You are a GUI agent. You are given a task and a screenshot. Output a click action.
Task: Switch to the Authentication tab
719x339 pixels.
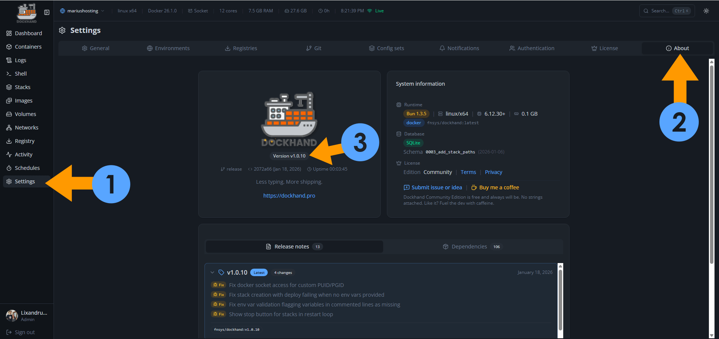point(531,48)
